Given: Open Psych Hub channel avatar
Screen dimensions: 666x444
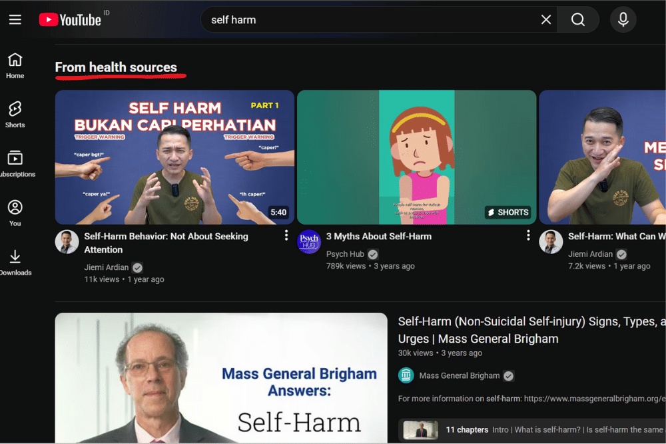Looking at the screenshot, I should coord(309,242).
